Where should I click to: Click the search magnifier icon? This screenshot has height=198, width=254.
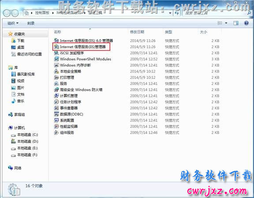(249, 13)
